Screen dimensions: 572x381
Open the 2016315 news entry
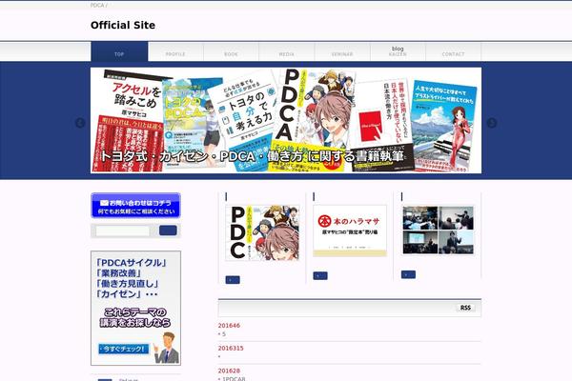(231, 349)
